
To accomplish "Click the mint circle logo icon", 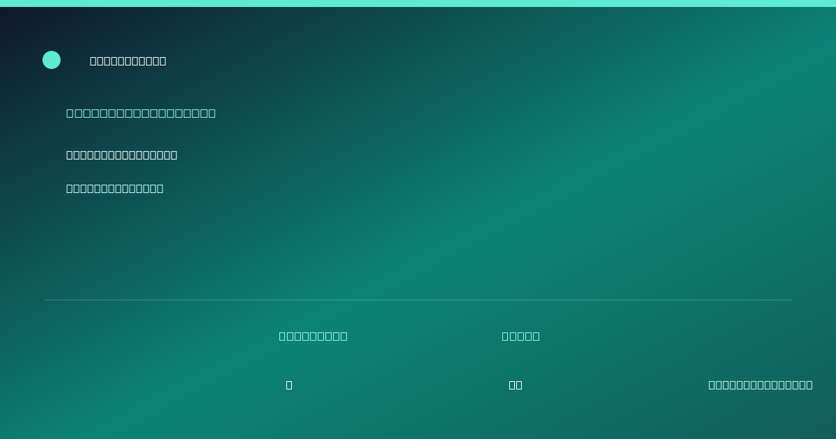I will 52,60.
